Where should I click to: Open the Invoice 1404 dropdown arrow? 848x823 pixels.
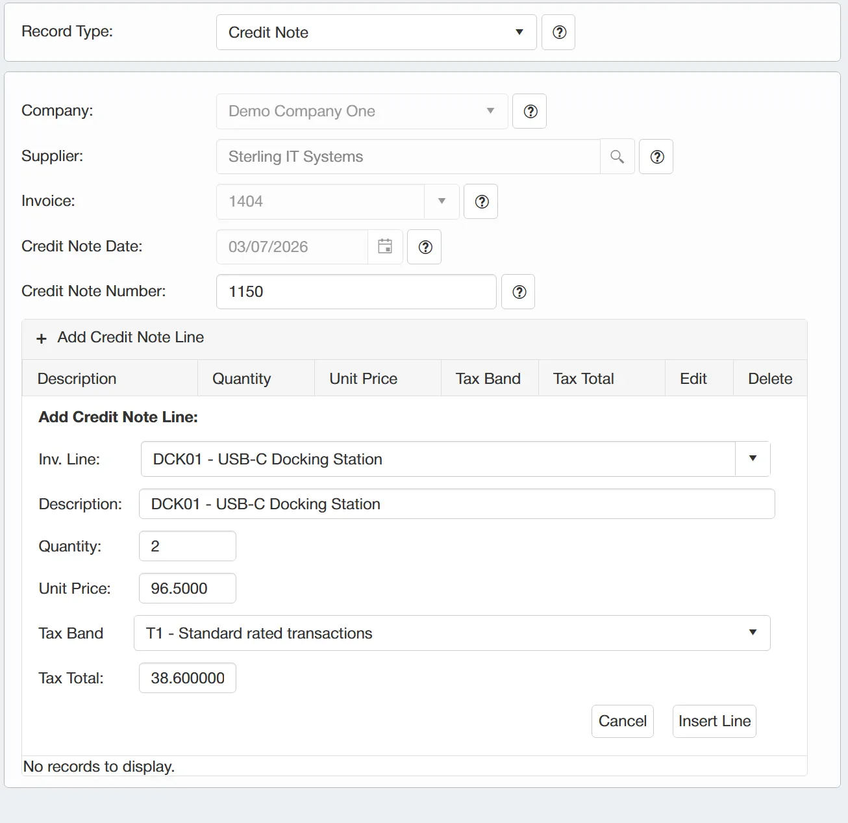[x=442, y=201]
